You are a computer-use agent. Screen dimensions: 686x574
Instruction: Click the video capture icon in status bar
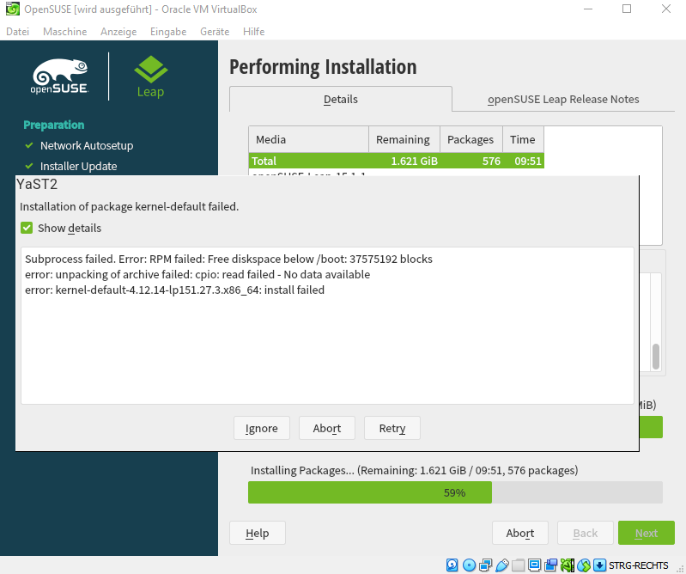(x=551, y=565)
